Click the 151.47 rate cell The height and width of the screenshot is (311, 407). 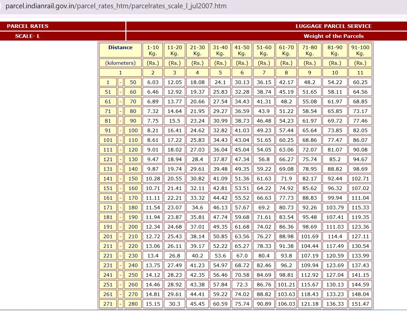click(x=360, y=304)
